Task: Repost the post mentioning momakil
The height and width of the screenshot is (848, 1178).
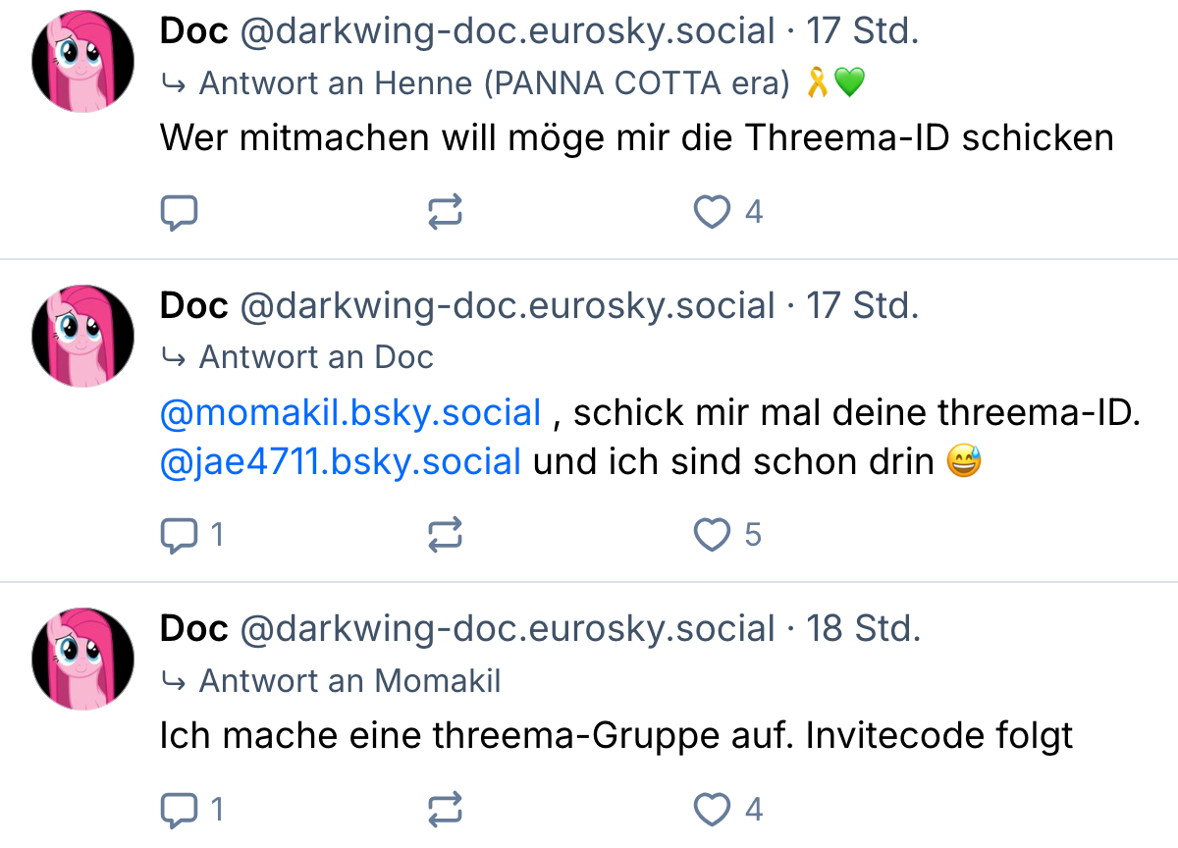Action: coord(446,535)
